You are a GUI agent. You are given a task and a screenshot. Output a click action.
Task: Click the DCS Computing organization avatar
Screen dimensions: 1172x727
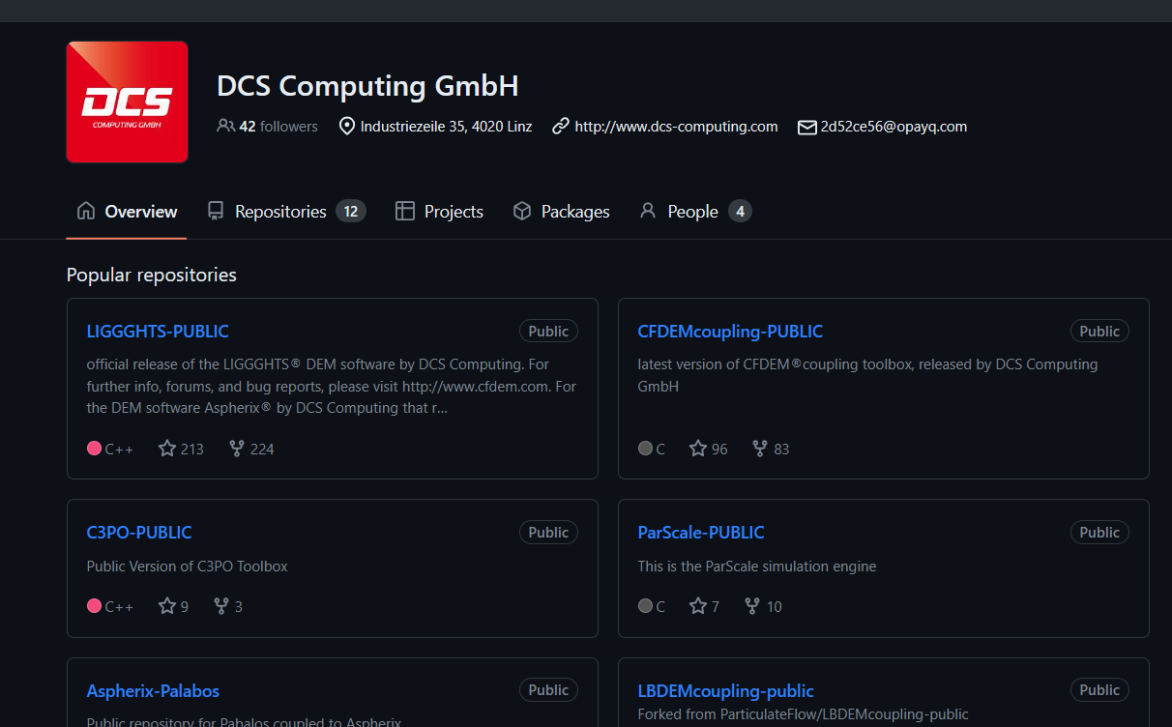pyautogui.click(x=127, y=102)
